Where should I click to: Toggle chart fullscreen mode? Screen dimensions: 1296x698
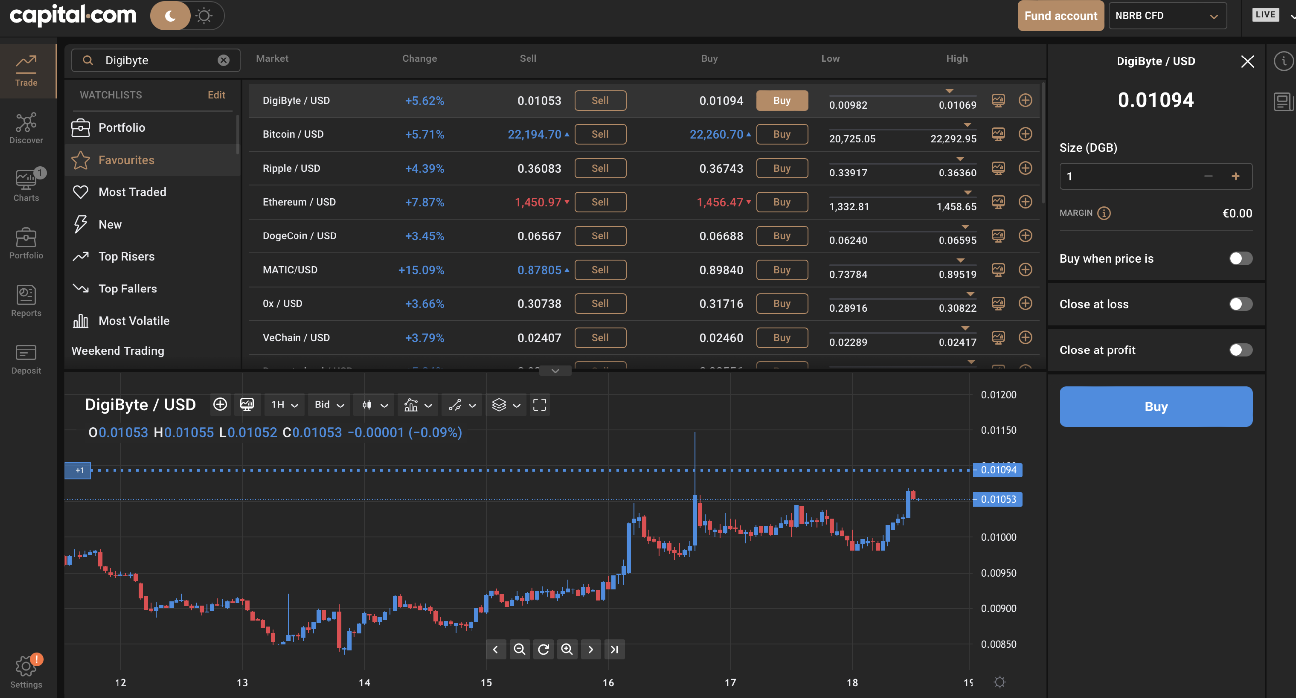pyautogui.click(x=540, y=405)
